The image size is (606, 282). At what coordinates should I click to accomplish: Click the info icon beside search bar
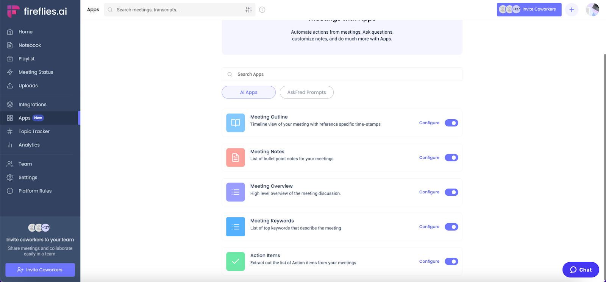[x=262, y=10]
